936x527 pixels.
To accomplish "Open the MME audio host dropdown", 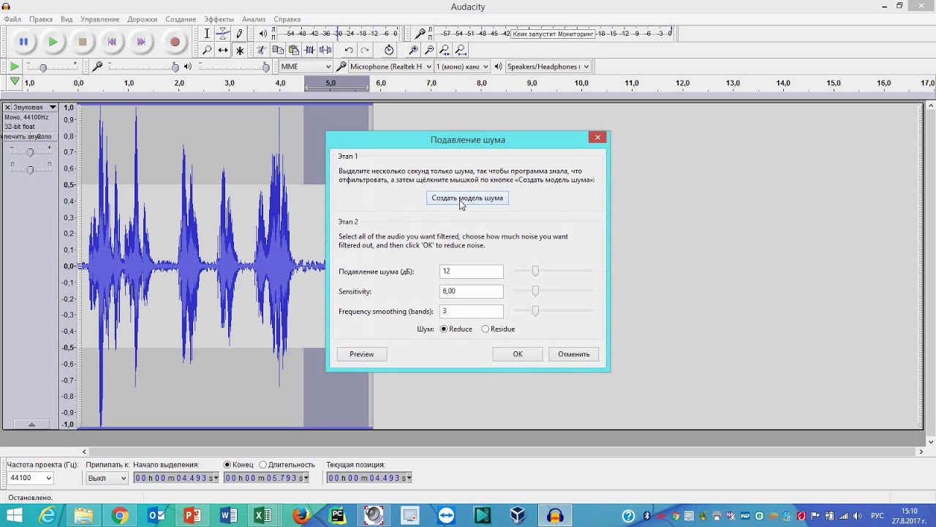I will [x=306, y=67].
